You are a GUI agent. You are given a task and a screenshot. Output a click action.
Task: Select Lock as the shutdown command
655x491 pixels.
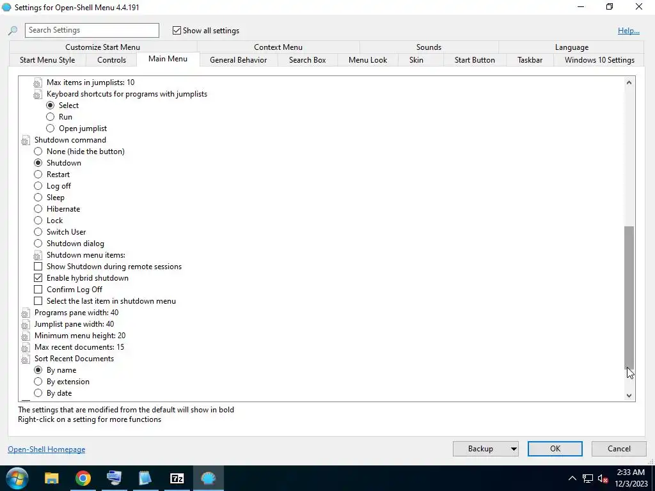click(38, 221)
